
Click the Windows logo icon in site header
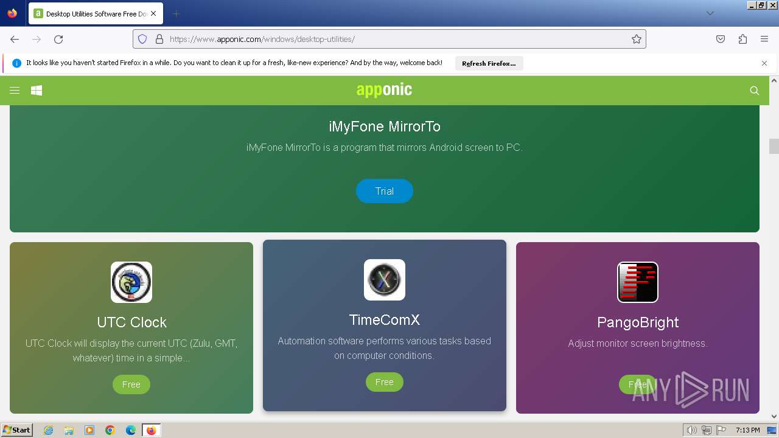click(x=37, y=91)
